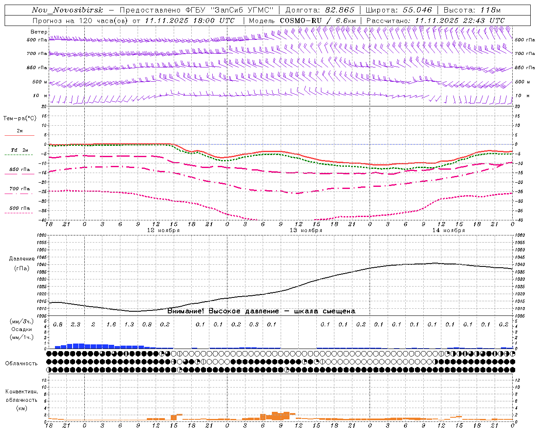The image size is (537, 429).
Task: Select the '500 м' wind level label on left
Action: coord(40,82)
